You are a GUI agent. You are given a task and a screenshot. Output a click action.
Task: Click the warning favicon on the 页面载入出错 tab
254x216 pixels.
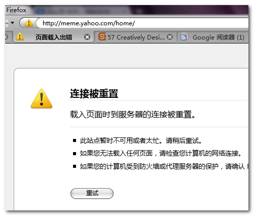(x=20, y=37)
